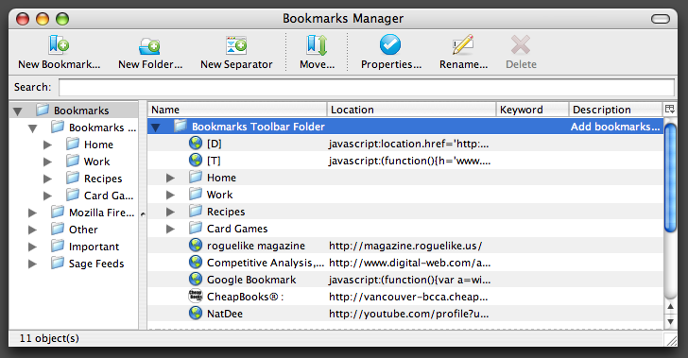The height and width of the screenshot is (358, 688).
Task: Click the http://youtube.com/profile location cell
Action: (x=408, y=314)
